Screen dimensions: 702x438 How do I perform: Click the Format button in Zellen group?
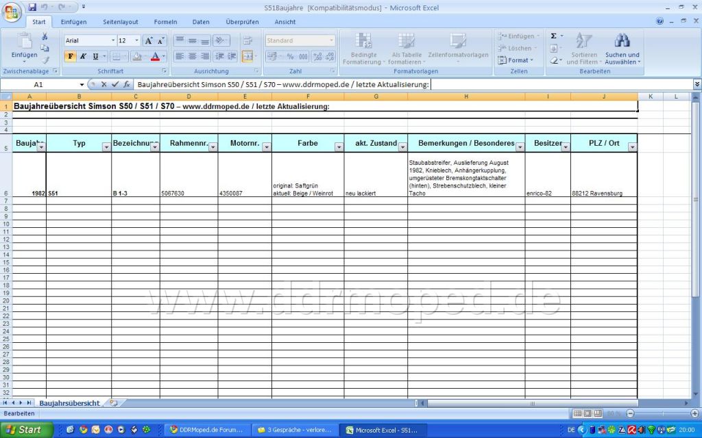point(518,60)
